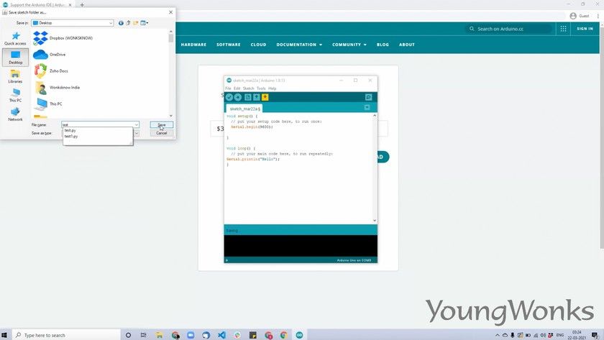Choose test1.py from filename suggestions
The width and height of the screenshot is (604, 340).
[x=71, y=137]
